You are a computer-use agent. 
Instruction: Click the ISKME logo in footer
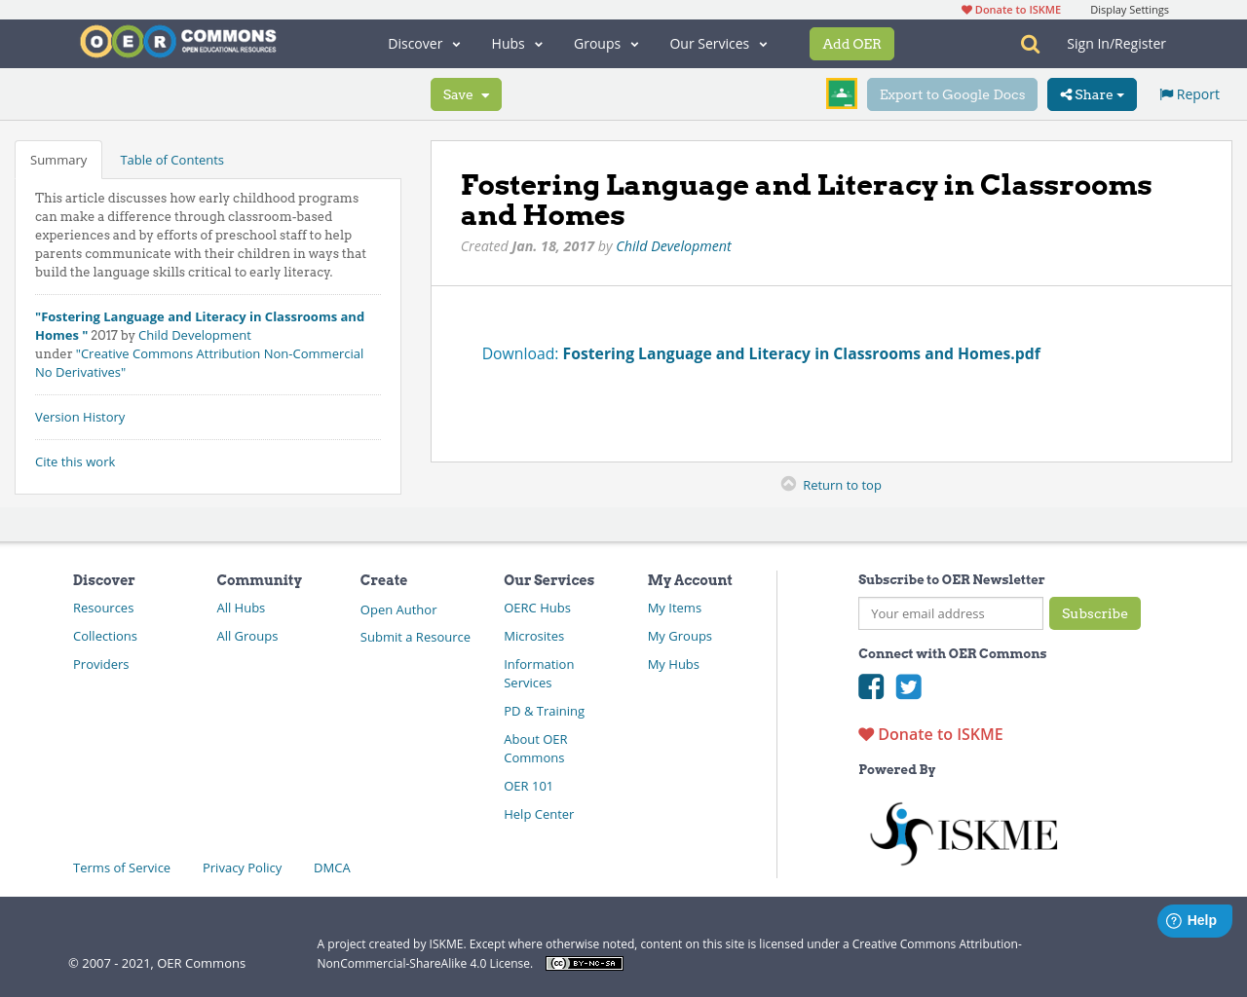963,833
